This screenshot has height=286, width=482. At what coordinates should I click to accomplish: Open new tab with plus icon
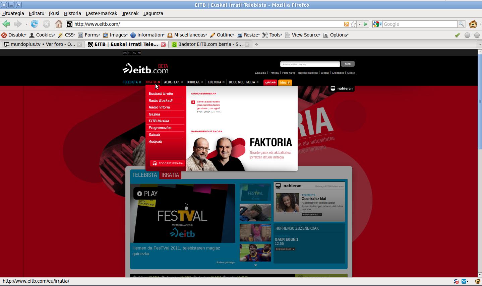[257, 44]
